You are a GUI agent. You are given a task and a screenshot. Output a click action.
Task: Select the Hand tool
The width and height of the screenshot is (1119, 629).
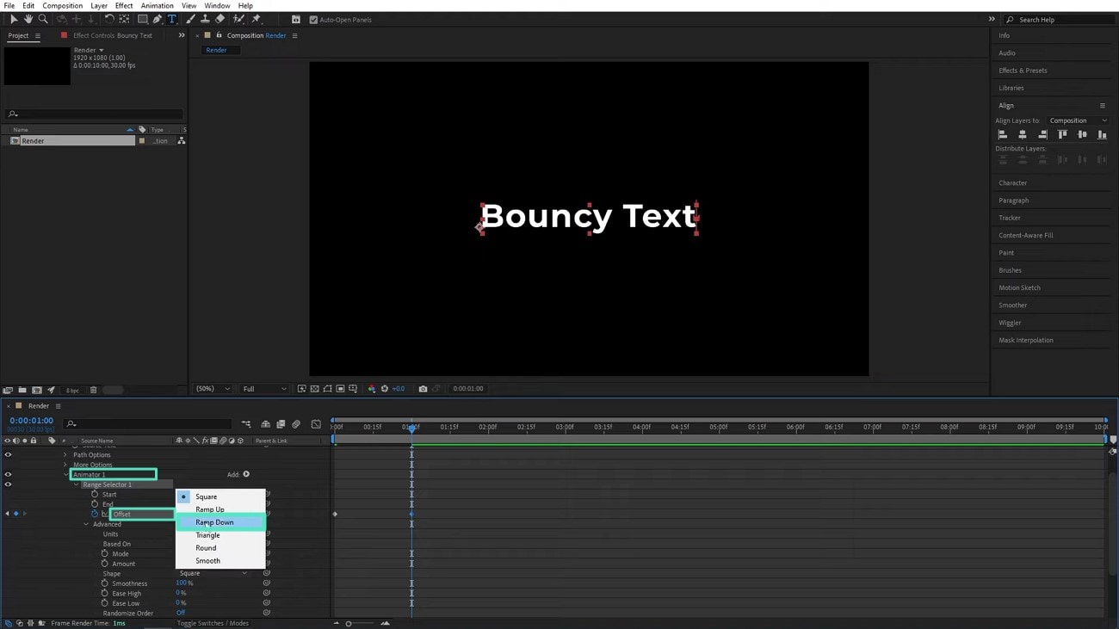[28, 19]
